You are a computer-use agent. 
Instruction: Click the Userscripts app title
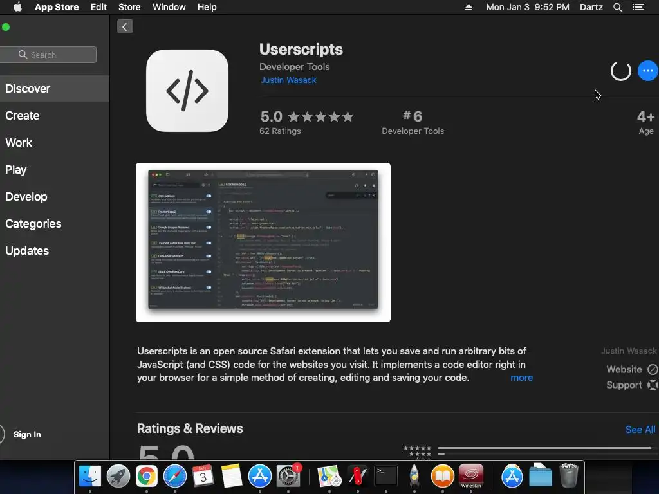(x=301, y=50)
